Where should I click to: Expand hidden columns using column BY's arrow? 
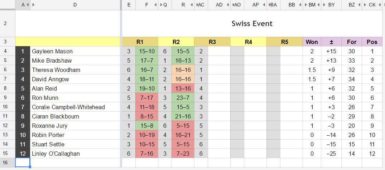click(x=324, y=5)
